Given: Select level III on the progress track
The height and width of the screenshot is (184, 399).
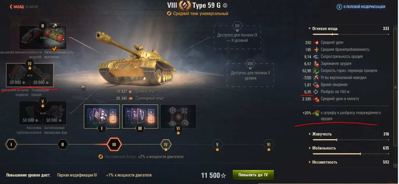Looking at the screenshot, I should (x=114, y=145).
